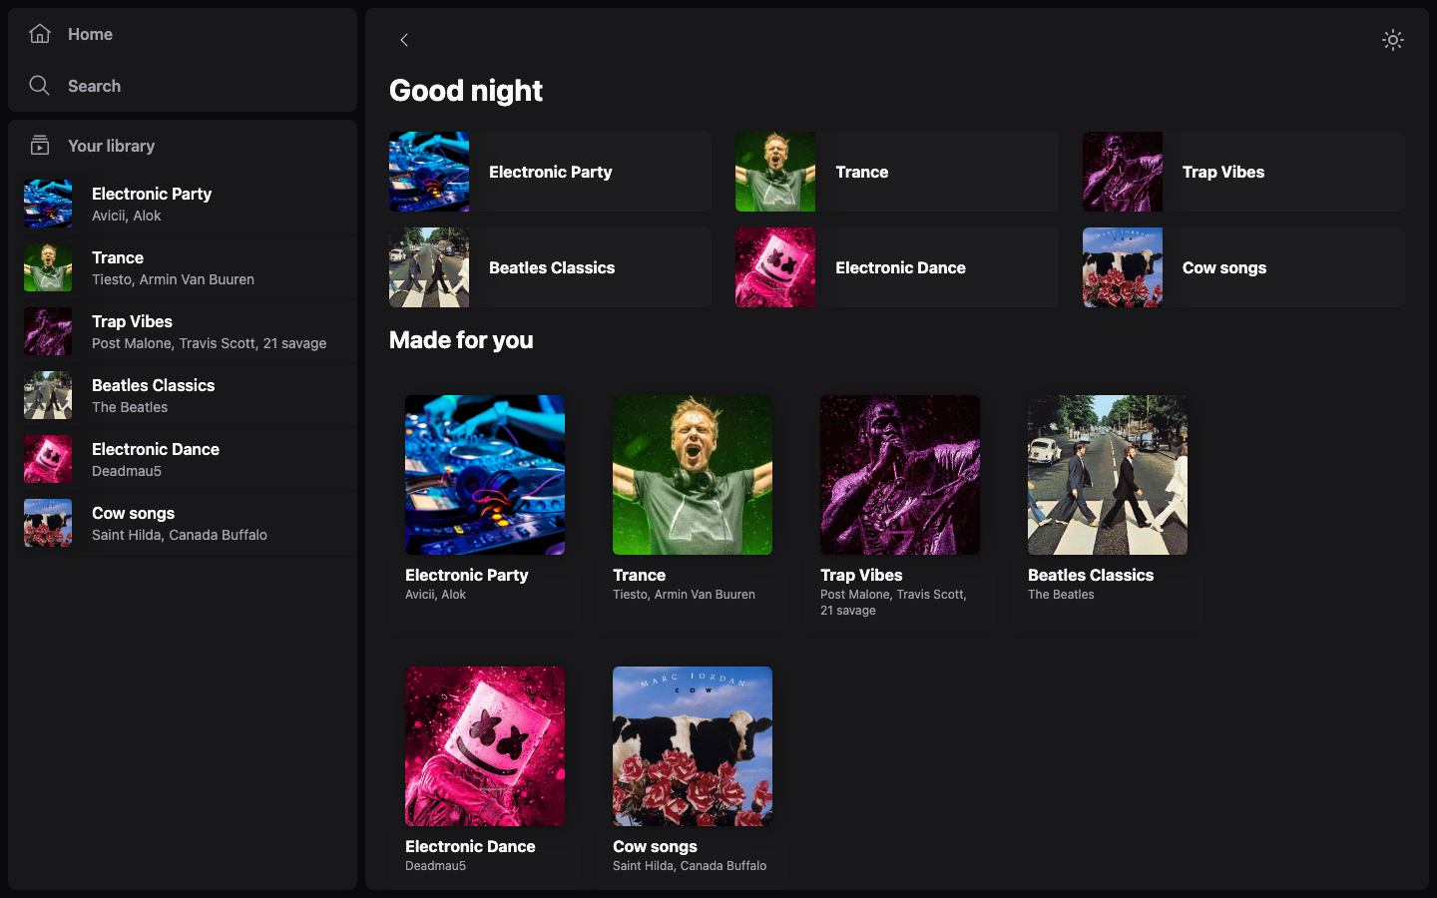Click 'The Beatles' under Beatles Classics card
Viewport: 1437px width, 898px height.
(x=1061, y=595)
